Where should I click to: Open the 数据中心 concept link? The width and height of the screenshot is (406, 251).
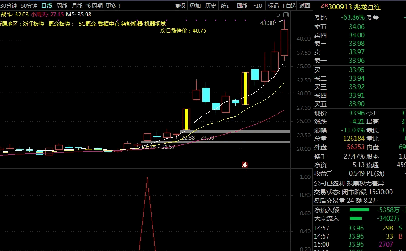pos(108,24)
